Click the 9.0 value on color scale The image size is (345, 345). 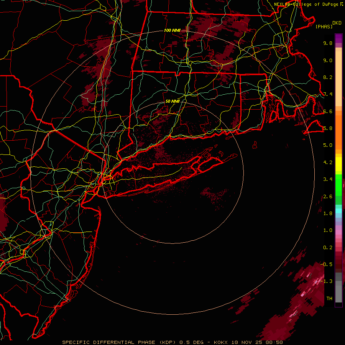[328, 60]
